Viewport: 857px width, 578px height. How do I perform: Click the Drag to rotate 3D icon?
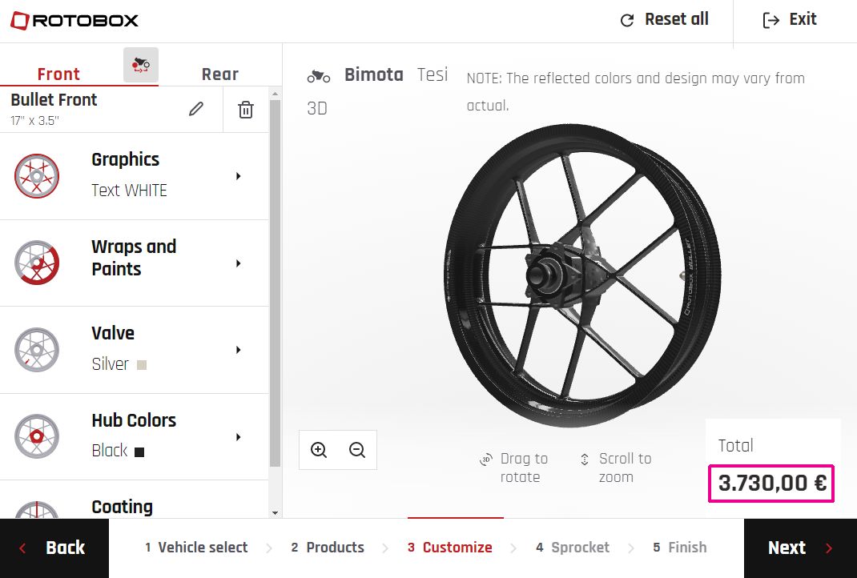(486, 460)
